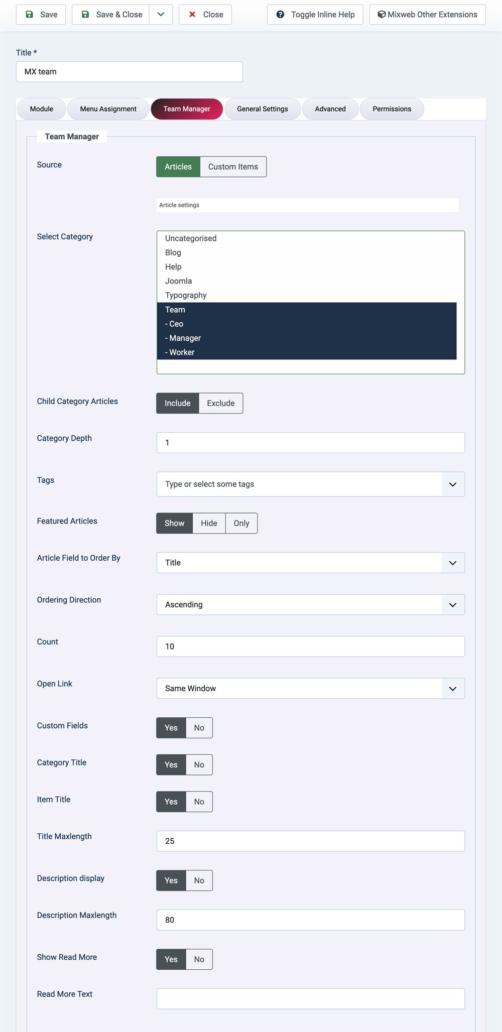Open Mixweb Other Extensions

(x=427, y=15)
